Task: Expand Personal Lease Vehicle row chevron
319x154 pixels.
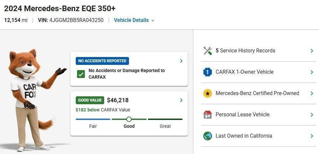Action: click(x=312, y=115)
